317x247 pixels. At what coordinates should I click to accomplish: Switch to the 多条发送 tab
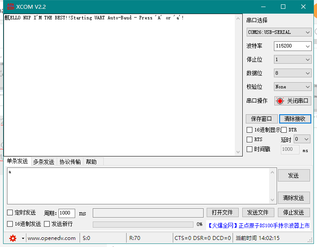44,162
